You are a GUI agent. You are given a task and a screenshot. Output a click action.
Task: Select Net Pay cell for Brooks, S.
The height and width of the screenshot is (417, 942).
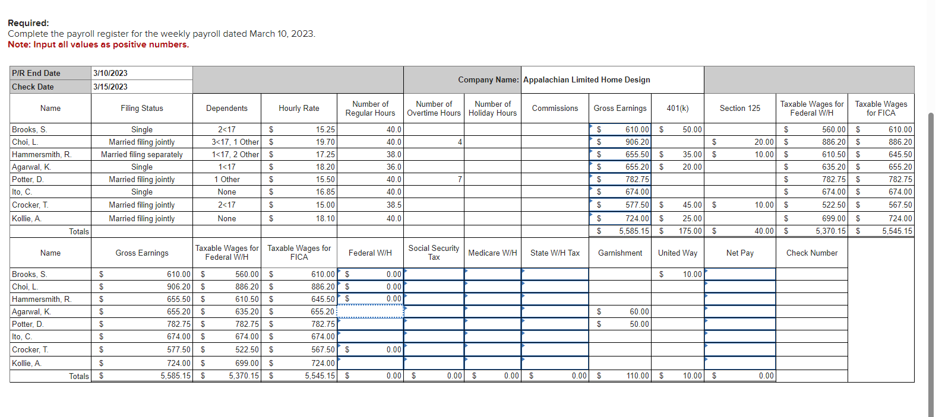click(739, 274)
